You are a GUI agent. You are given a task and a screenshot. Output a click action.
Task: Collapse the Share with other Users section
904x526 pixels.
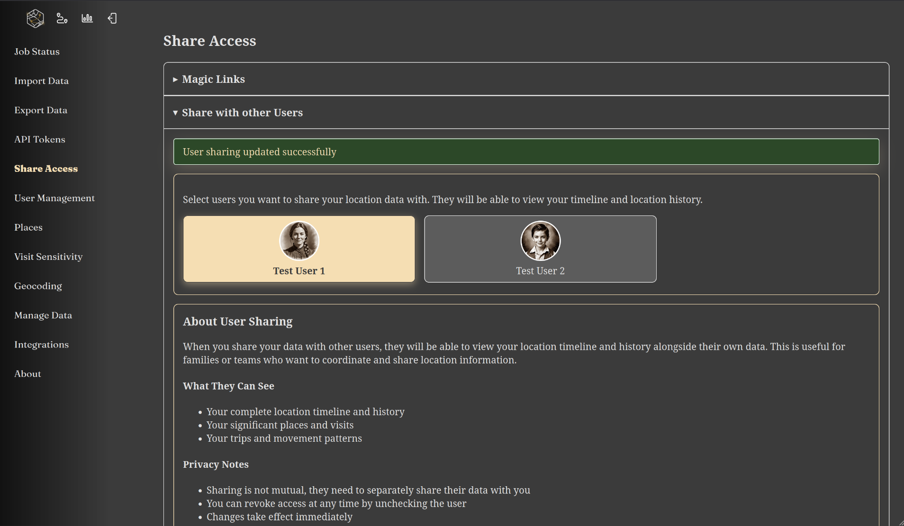click(x=242, y=113)
